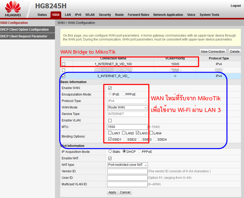Select IPoE encapsulation mode
The width and height of the screenshot is (244, 198).
(x=110, y=94)
